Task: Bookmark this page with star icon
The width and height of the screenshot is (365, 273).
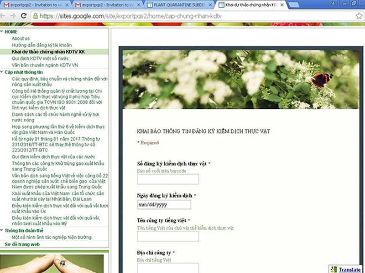Action: click(359, 15)
